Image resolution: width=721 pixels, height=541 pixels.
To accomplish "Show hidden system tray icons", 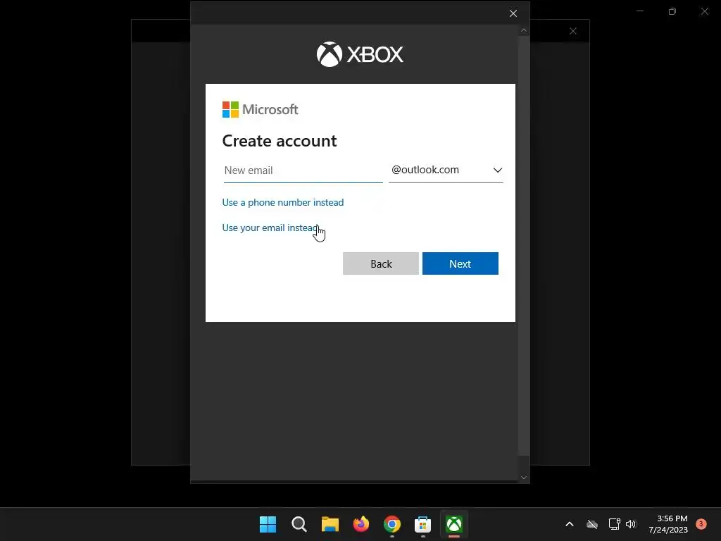I will 569,524.
